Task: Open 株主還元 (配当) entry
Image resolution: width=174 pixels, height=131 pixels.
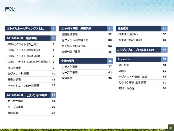Action: tap(143, 34)
